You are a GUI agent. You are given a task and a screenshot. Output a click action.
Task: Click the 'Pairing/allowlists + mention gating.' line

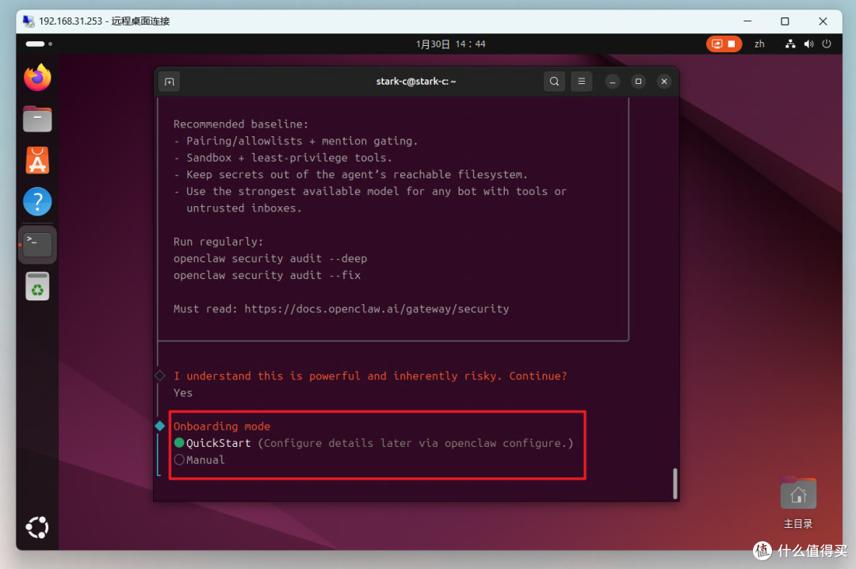click(x=302, y=141)
